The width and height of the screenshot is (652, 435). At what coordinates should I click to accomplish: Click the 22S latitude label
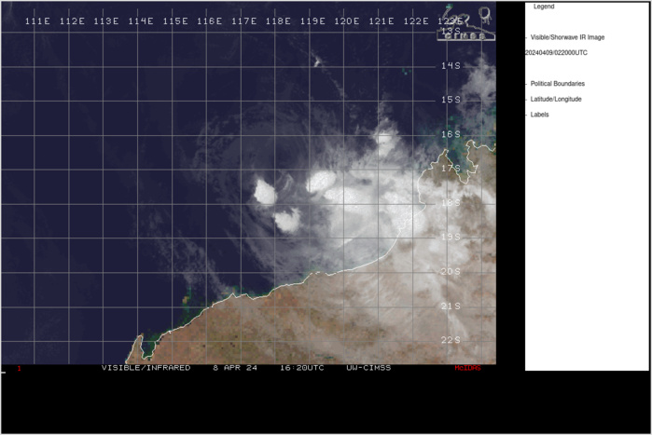[451, 340]
